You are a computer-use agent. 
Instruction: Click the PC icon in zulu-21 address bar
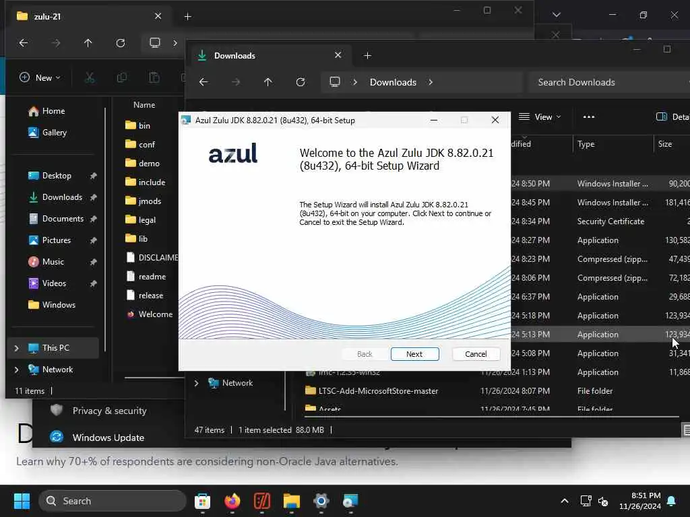(155, 42)
